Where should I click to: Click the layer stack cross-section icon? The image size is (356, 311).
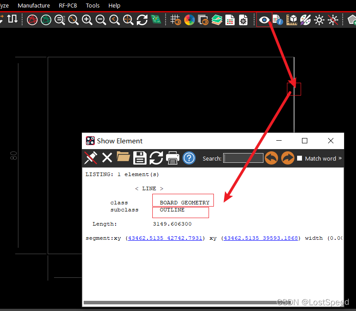[217, 20]
